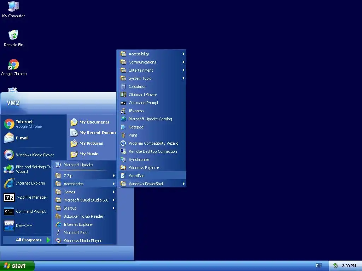Expand the Entertainment submenu arrow
This screenshot has height=271, width=362.
click(183, 70)
